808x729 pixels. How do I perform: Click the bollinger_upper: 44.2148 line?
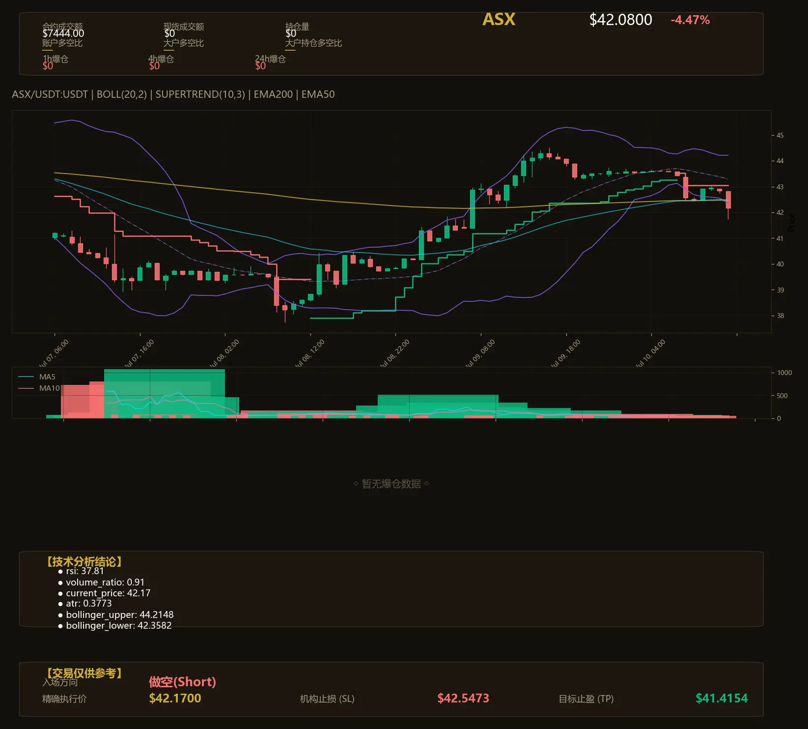(x=120, y=614)
